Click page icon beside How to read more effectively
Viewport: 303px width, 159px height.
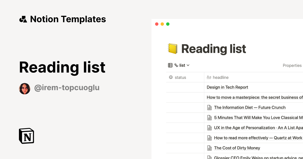pyautogui.click(x=209, y=138)
